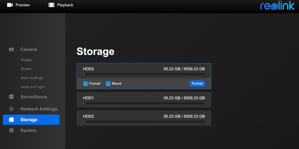Click the HDD0 usage progress bar
Viewport: 299px width, 149px height.
click(144, 74)
